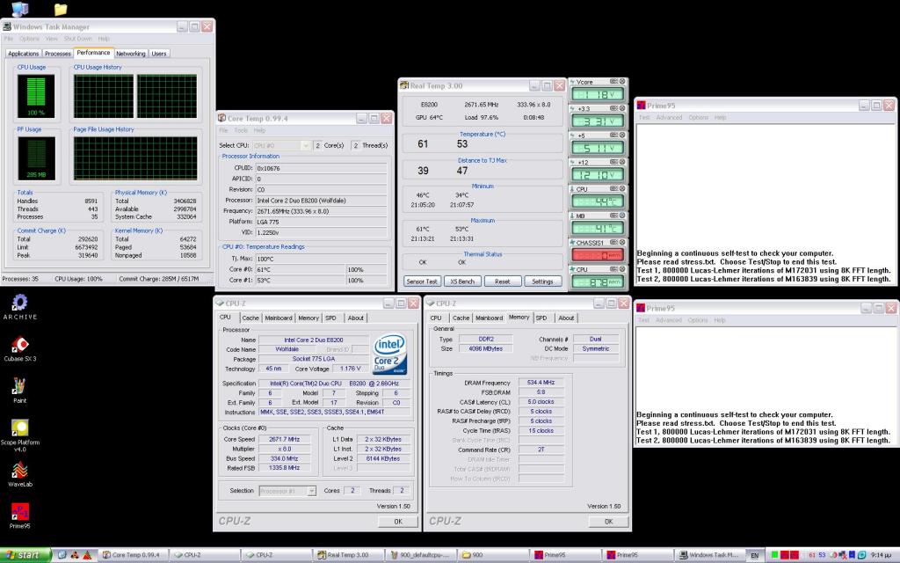Click the config icon on the +5 sensor widget
The image size is (900, 563).
coord(613,135)
